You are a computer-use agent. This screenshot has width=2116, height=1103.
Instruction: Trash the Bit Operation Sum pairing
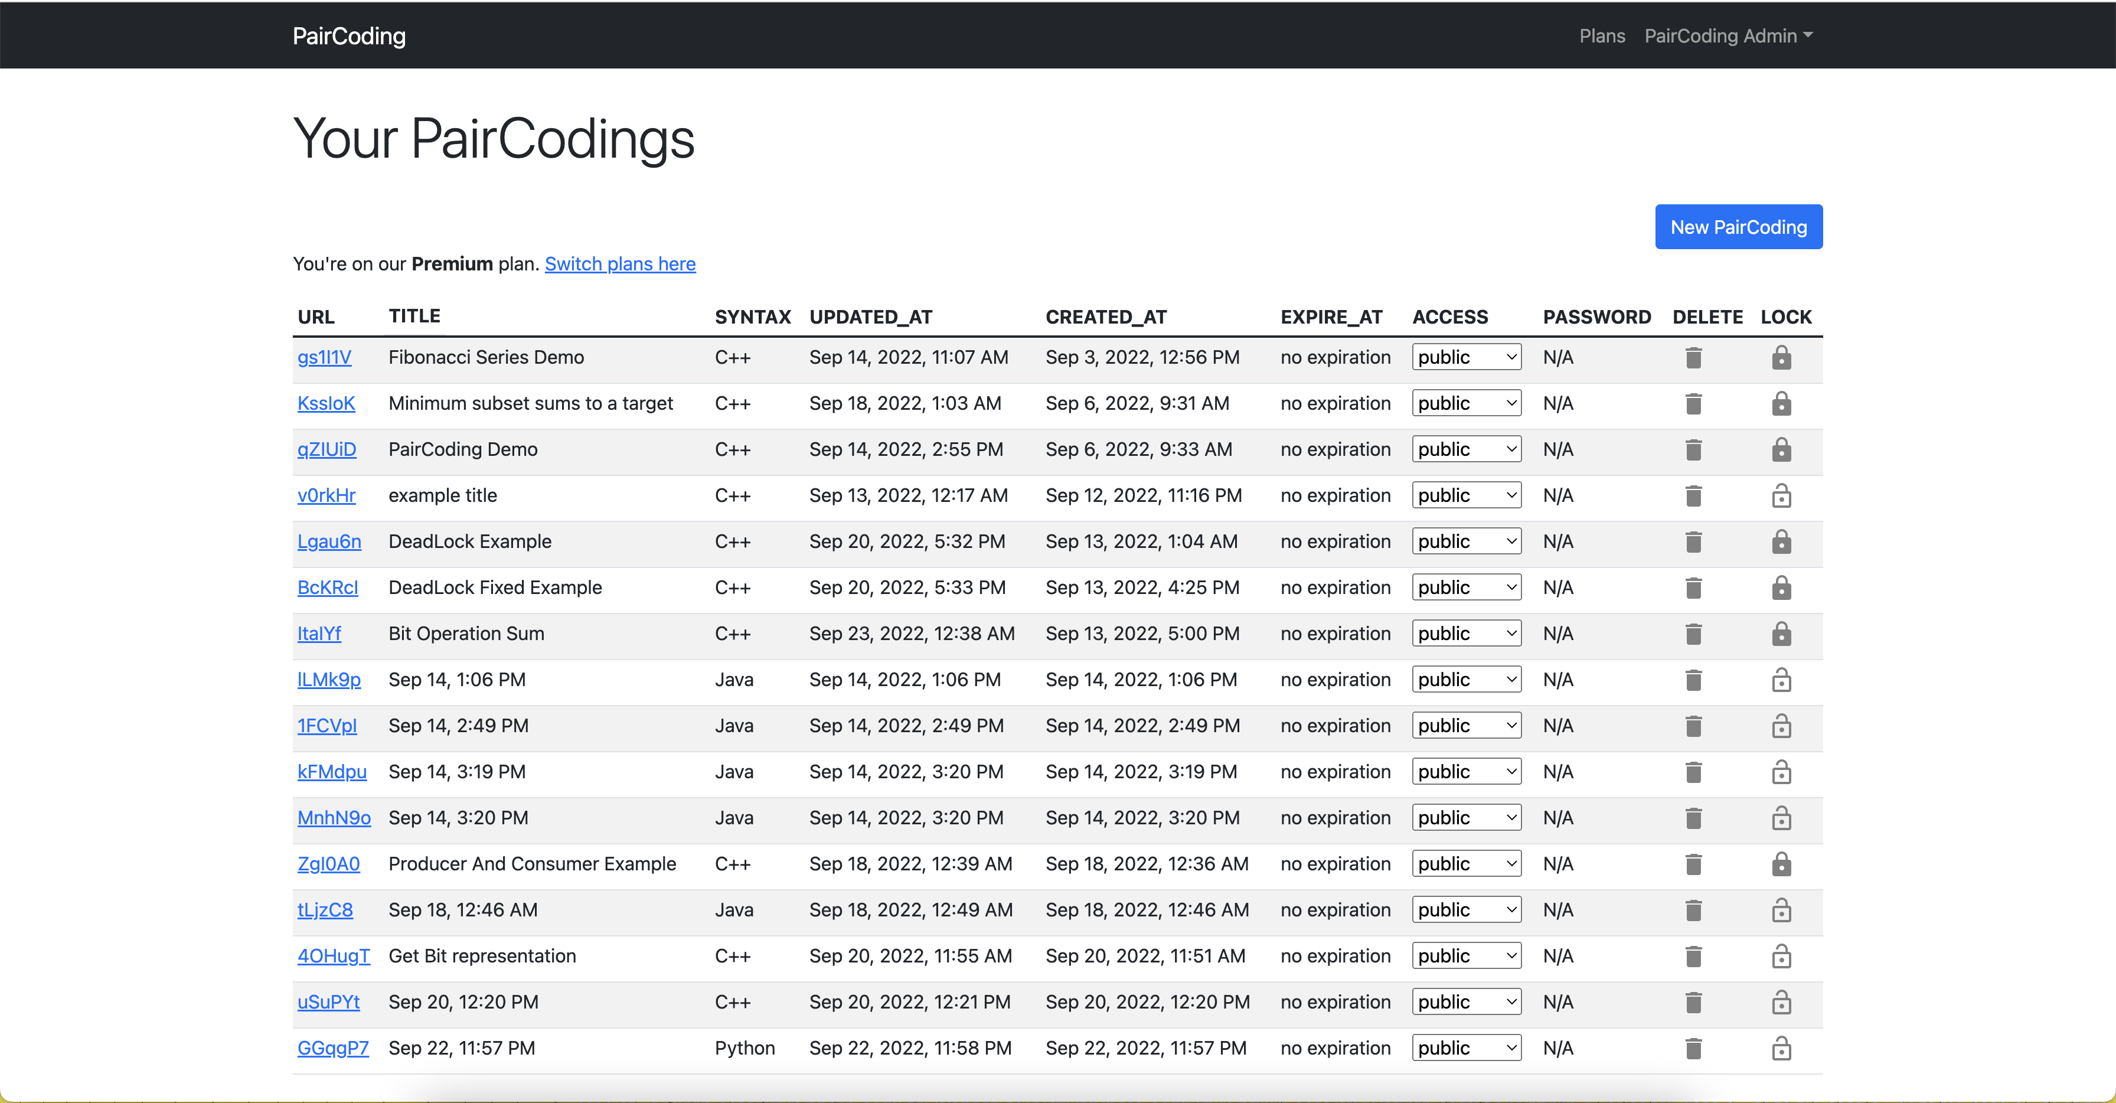(x=1693, y=634)
